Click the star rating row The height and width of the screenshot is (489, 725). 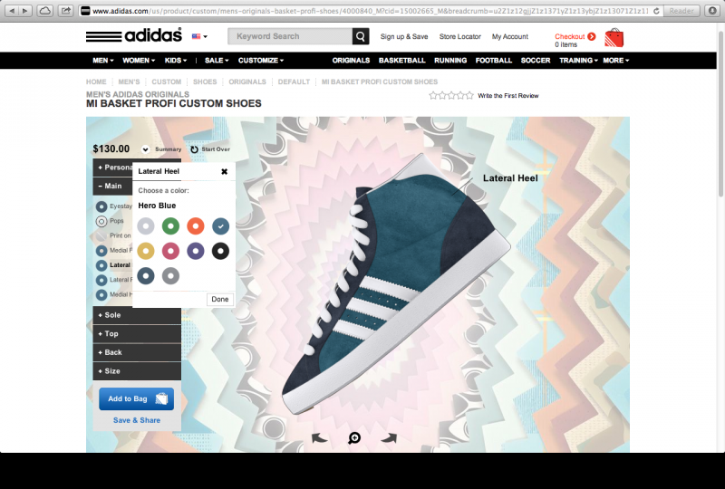451,96
